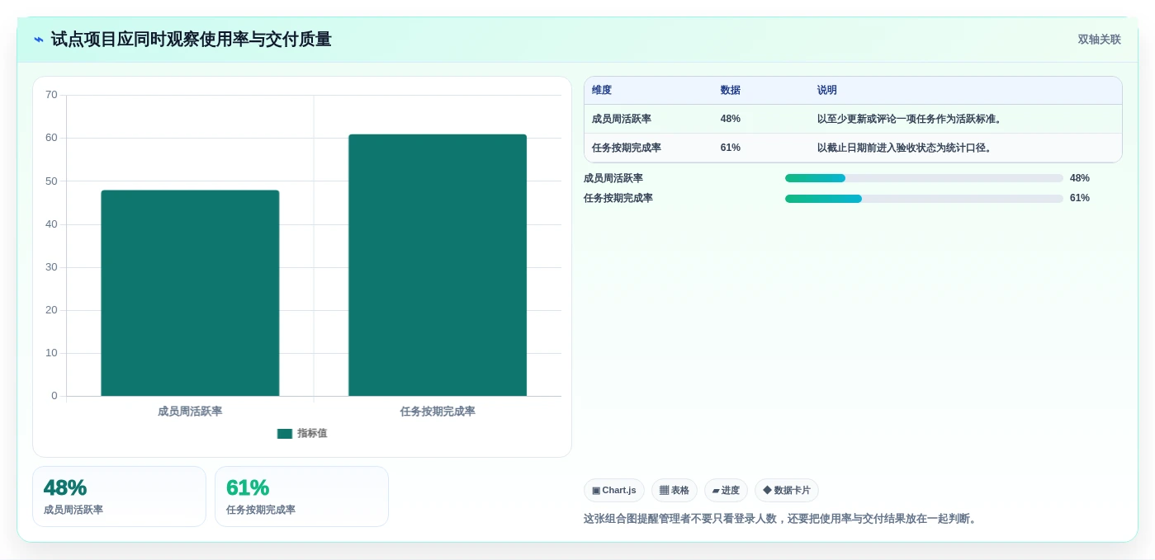Click the 进度 tag chip

click(x=726, y=491)
